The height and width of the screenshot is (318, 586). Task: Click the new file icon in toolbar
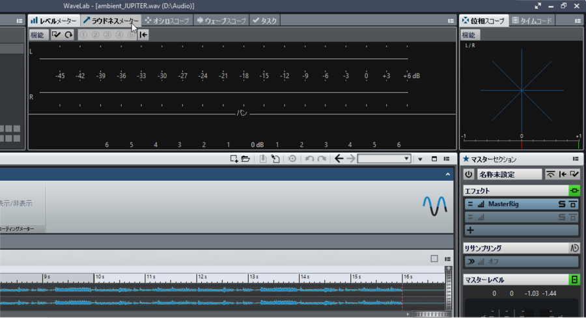click(234, 159)
